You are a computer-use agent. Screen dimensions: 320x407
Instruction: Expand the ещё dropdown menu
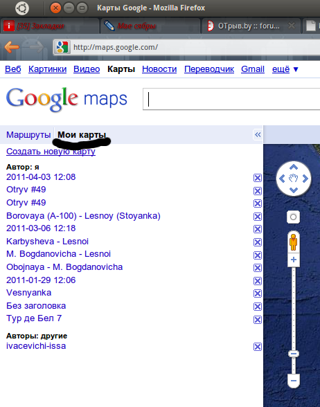coord(285,69)
